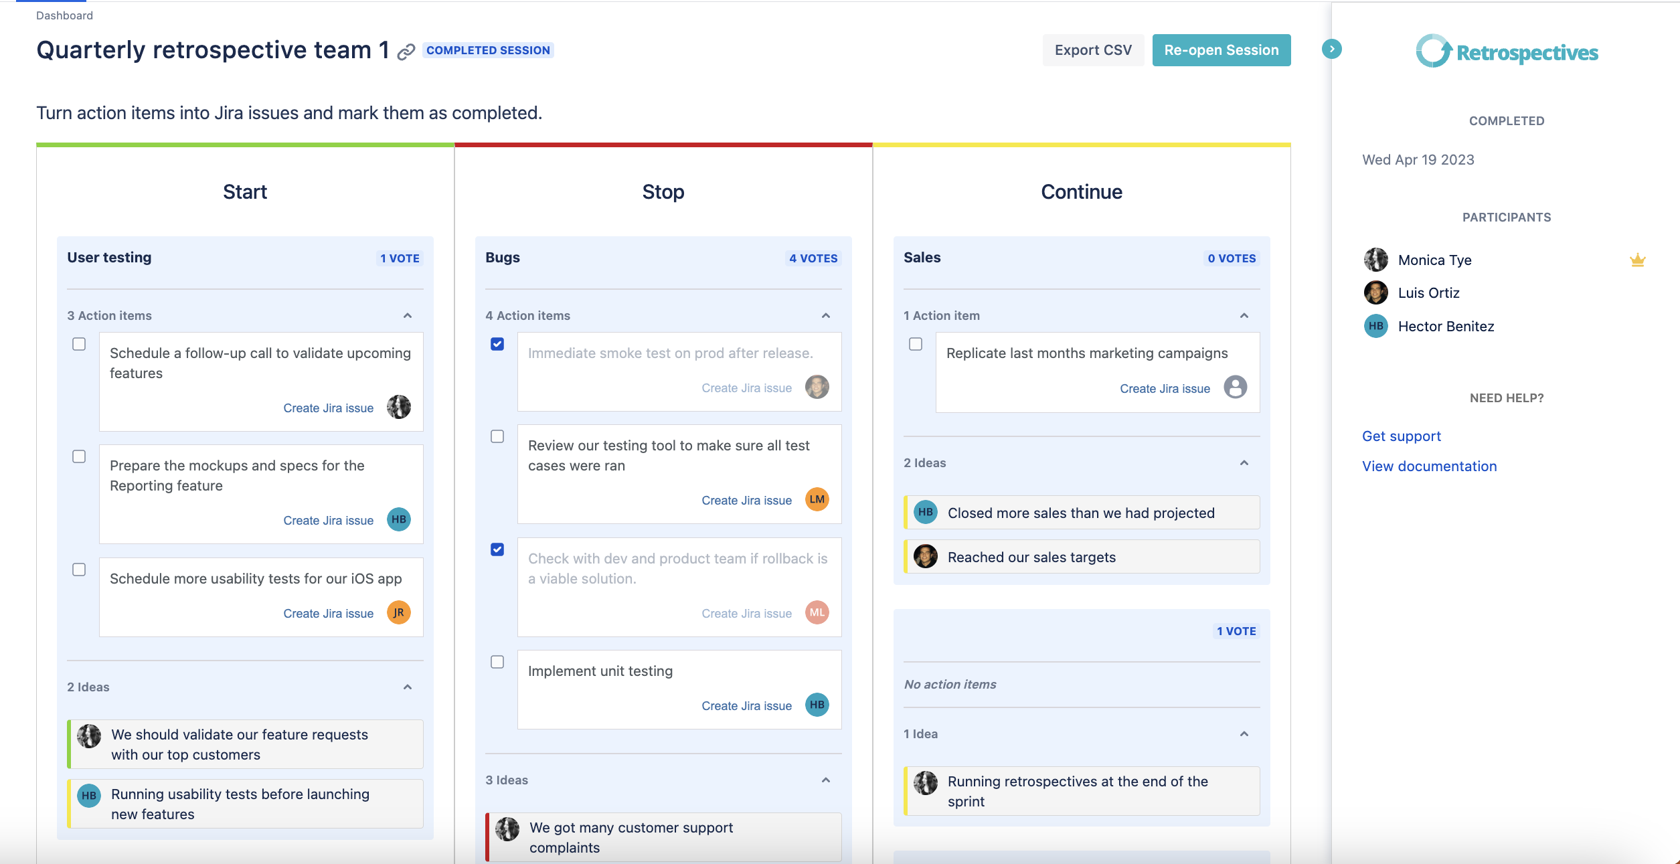Image resolution: width=1680 pixels, height=864 pixels.
Task: Click Export CSV button
Action: 1093,50
